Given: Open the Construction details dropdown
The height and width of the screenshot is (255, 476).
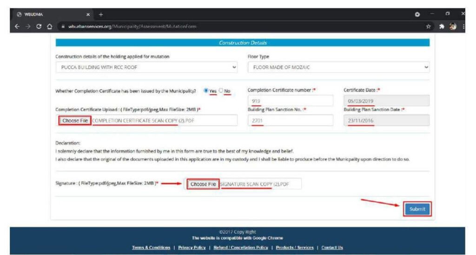Looking at the screenshot, I should pyautogui.click(x=146, y=67).
